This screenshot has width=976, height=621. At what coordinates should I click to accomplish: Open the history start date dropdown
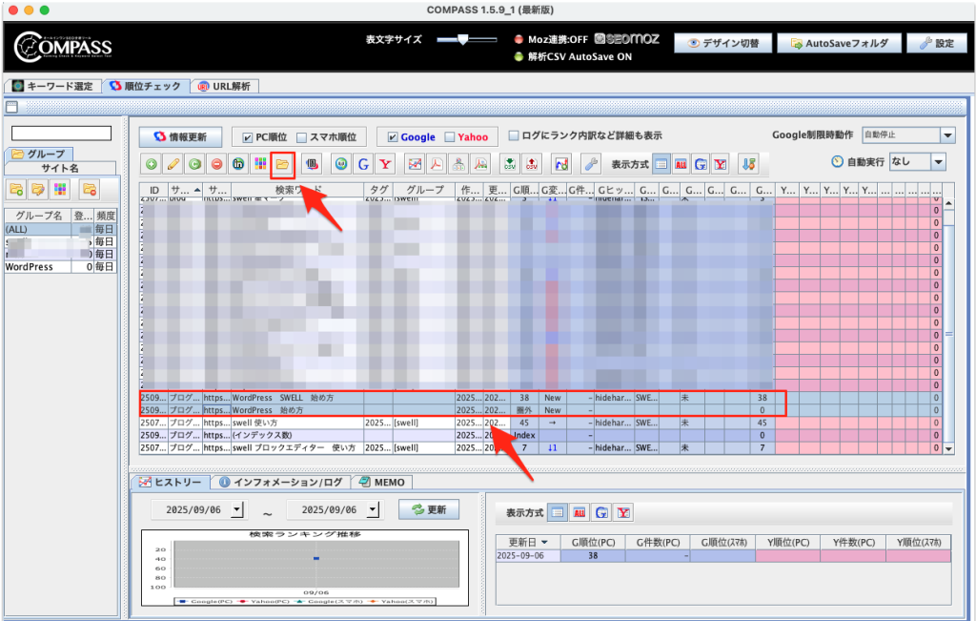[x=237, y=509]
